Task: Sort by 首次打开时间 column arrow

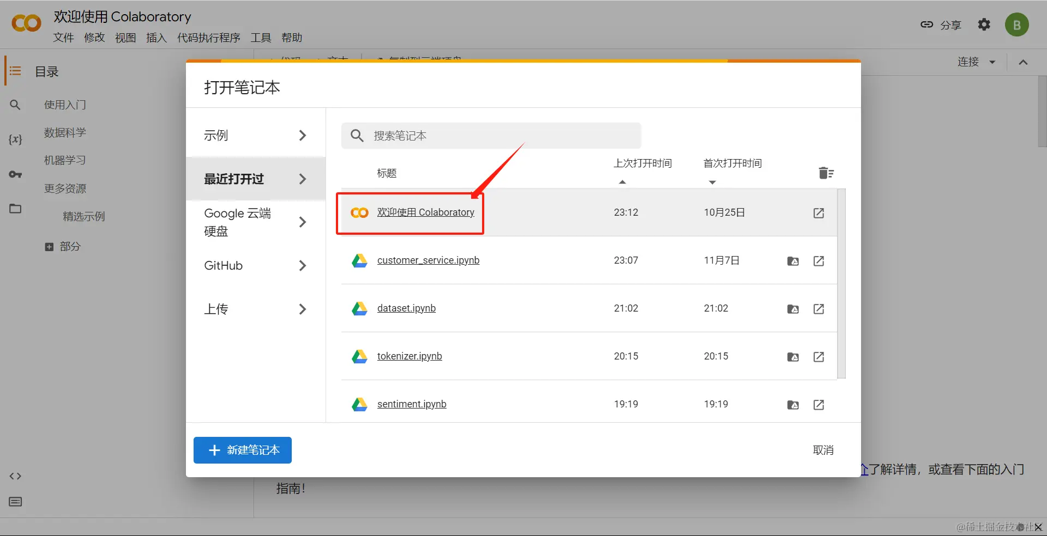Action: [x=712, y=182]
